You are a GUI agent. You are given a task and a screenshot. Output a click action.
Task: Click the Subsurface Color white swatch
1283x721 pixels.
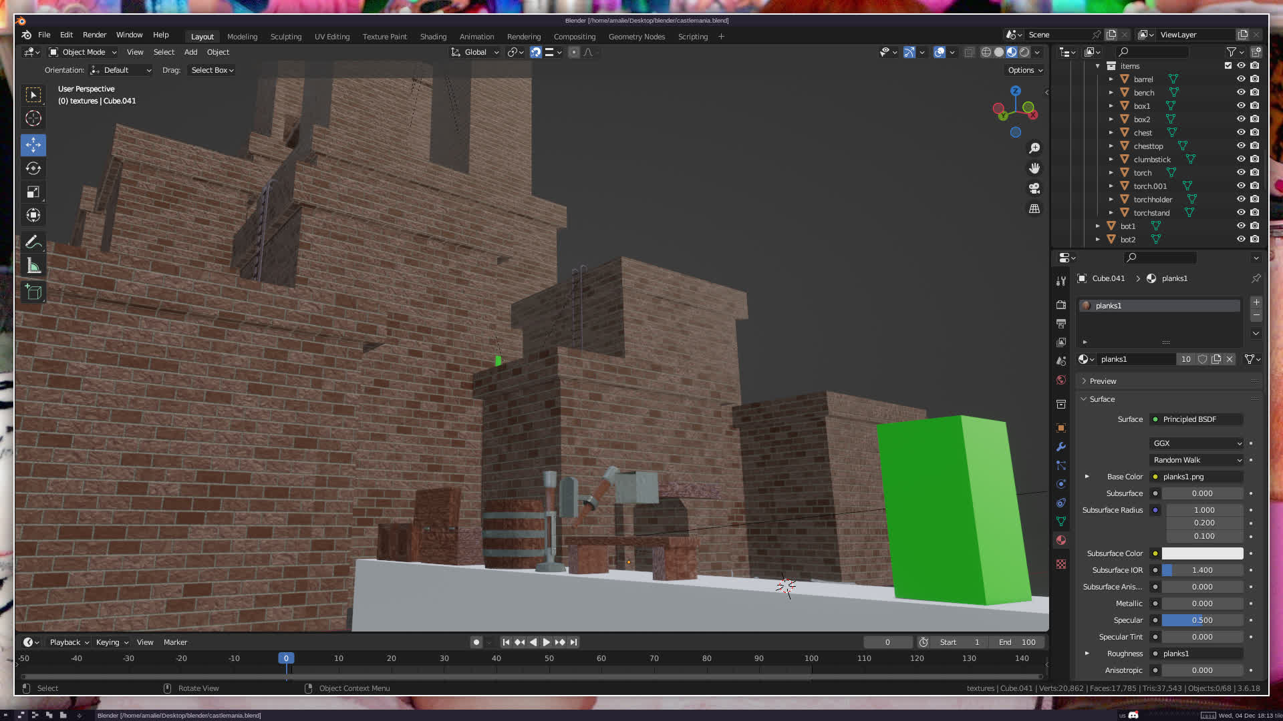tap(1202, 553)
